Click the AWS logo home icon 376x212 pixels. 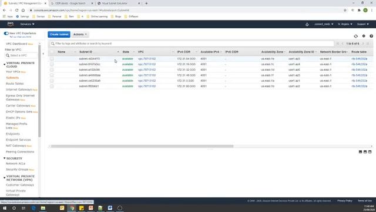[x=11, y=24]
